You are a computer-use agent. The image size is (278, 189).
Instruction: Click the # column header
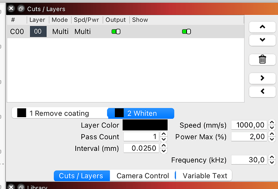click(x=17, y=20)
